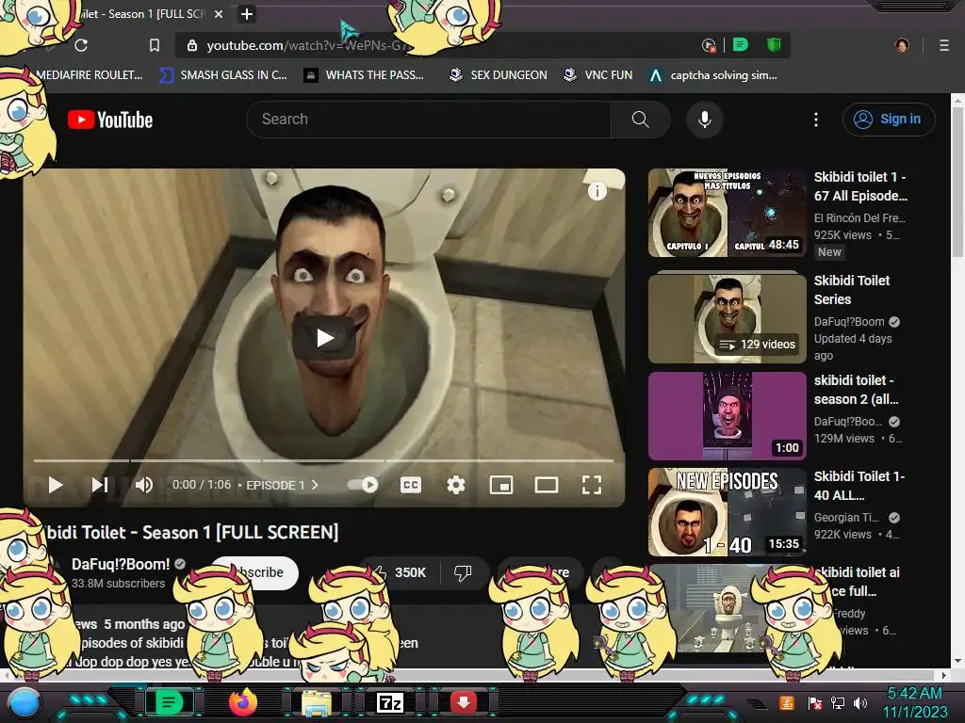Open a new browser tab
The height and width of the screenshot is (723, 965).
pyautogui.click(x=247, y=14)
